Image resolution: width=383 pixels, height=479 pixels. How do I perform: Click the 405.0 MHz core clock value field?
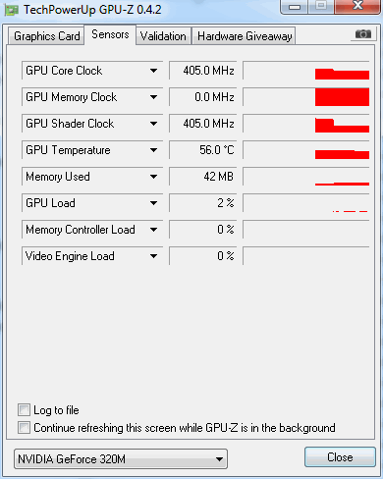tap(202, 71)
